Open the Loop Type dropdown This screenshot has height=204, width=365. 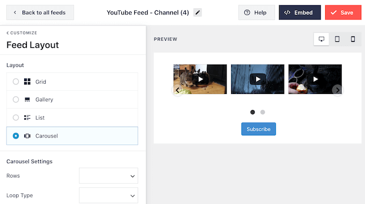coord(108,195)
